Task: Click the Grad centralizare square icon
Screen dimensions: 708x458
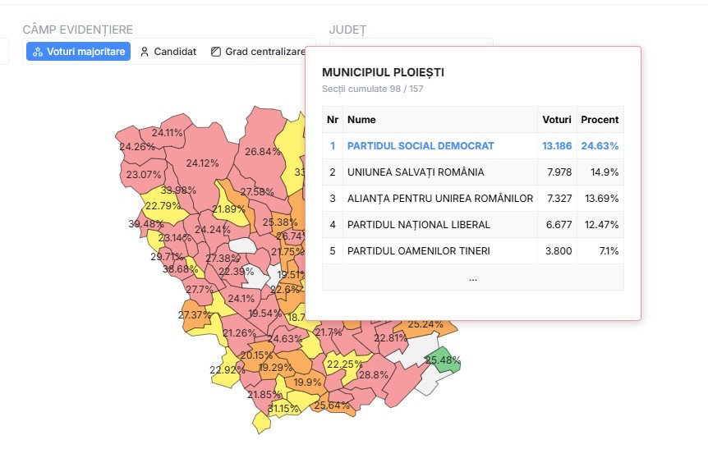Action: (216, 52)
